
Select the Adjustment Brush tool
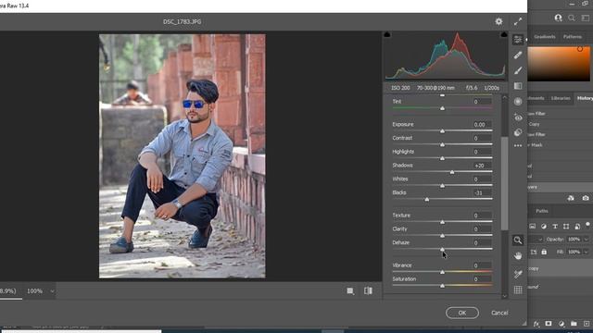pyautogui.click(x=518, y=70)
